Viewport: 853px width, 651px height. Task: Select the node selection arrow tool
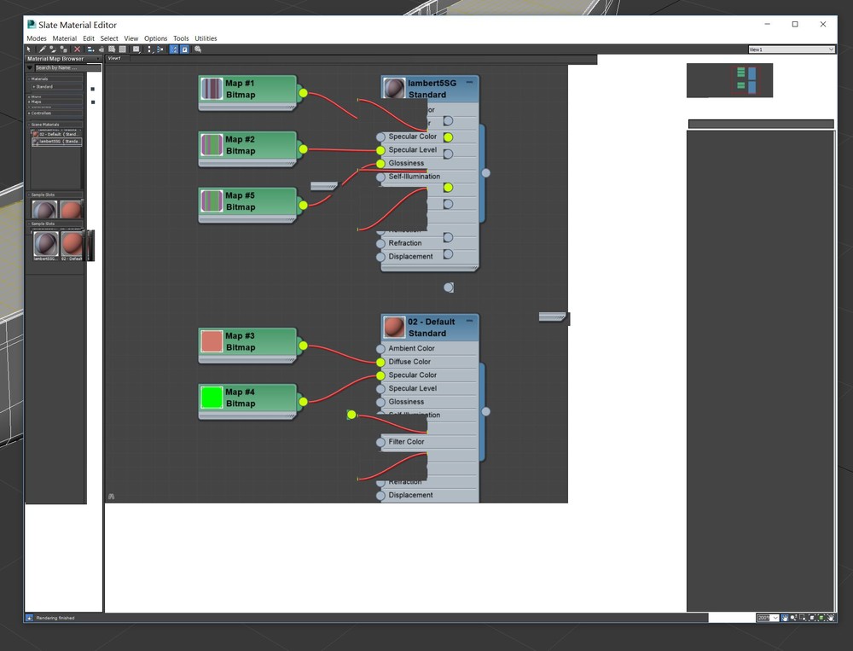[29, 49]
